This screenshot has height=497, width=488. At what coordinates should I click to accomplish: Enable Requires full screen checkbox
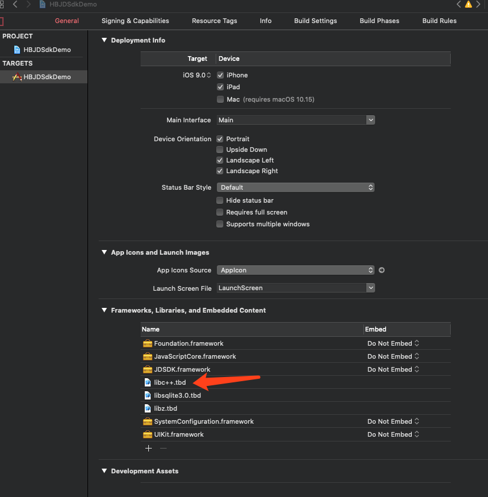click(x=220, y=212)
